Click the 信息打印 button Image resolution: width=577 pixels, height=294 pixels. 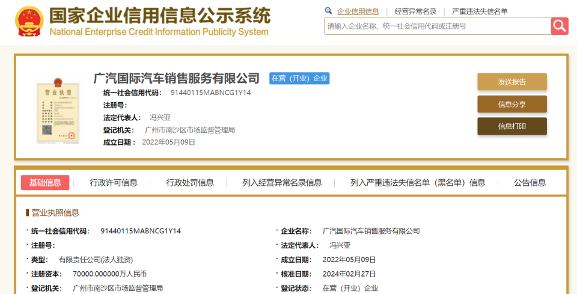point(512,126)
